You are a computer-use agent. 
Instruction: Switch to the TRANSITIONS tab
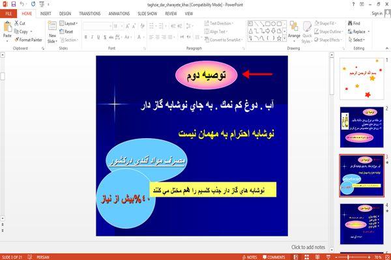pyautogui.click(x=90, y=14)
